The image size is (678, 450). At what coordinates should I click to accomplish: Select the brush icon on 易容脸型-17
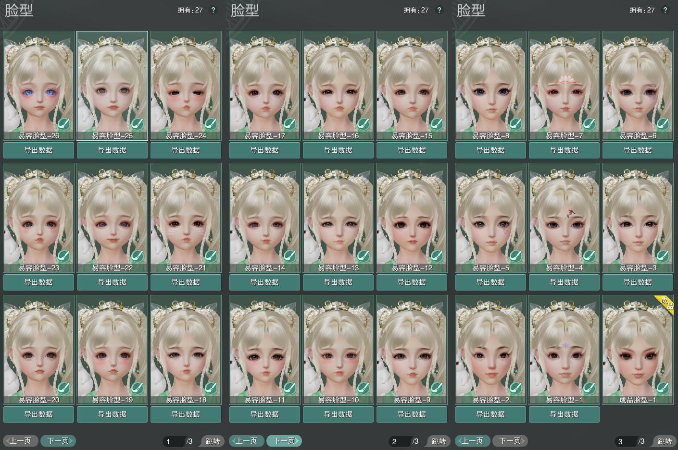(289, 124)
